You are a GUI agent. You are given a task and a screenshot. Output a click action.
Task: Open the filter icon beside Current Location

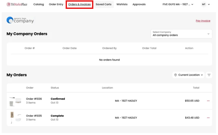(x=209, y=75)
